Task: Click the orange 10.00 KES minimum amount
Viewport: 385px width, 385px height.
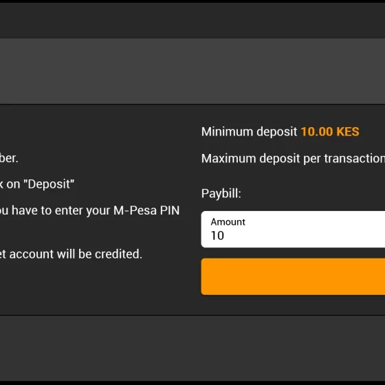Action: (x=330, y=131)
